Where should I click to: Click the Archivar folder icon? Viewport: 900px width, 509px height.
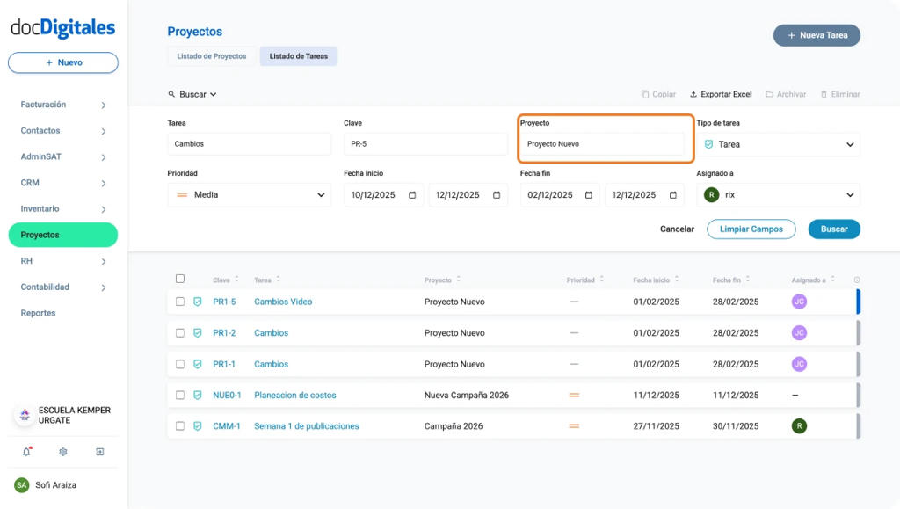(x=768, y=94)
